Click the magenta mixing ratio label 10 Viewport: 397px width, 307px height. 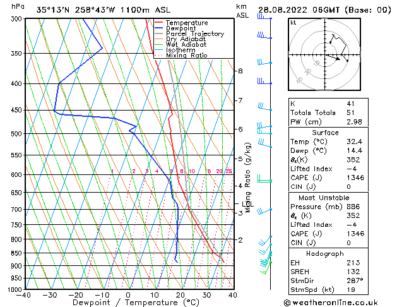pos(192,171)
